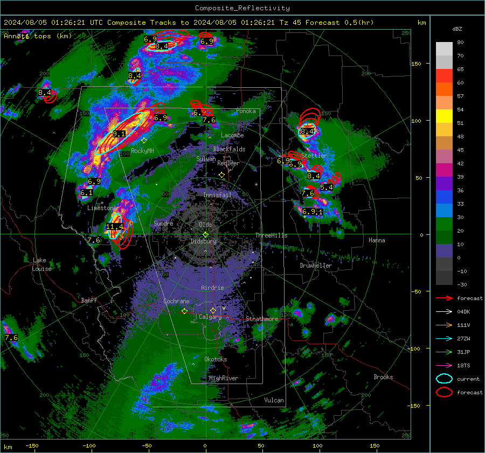Screen dimensions: 485x453
Task: Select the storm cell labeled 6.1
Action: tap(86, 193)
